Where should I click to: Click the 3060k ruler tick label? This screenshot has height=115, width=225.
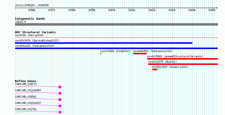[x=112, y=10]
